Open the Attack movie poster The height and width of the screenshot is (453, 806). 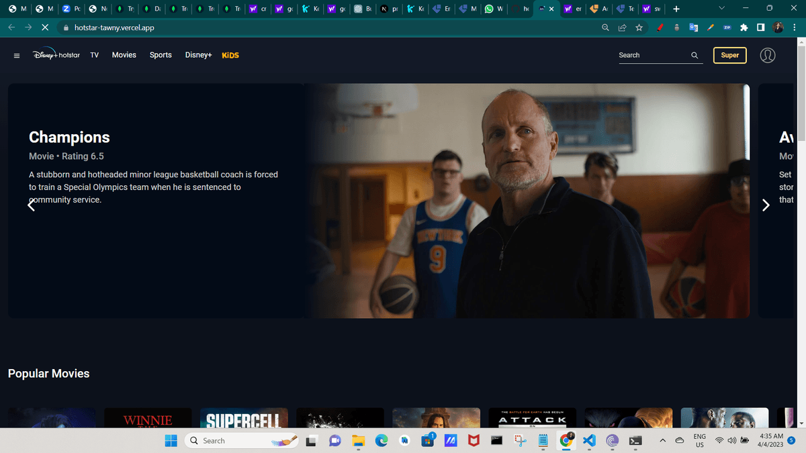coord(533,417)
